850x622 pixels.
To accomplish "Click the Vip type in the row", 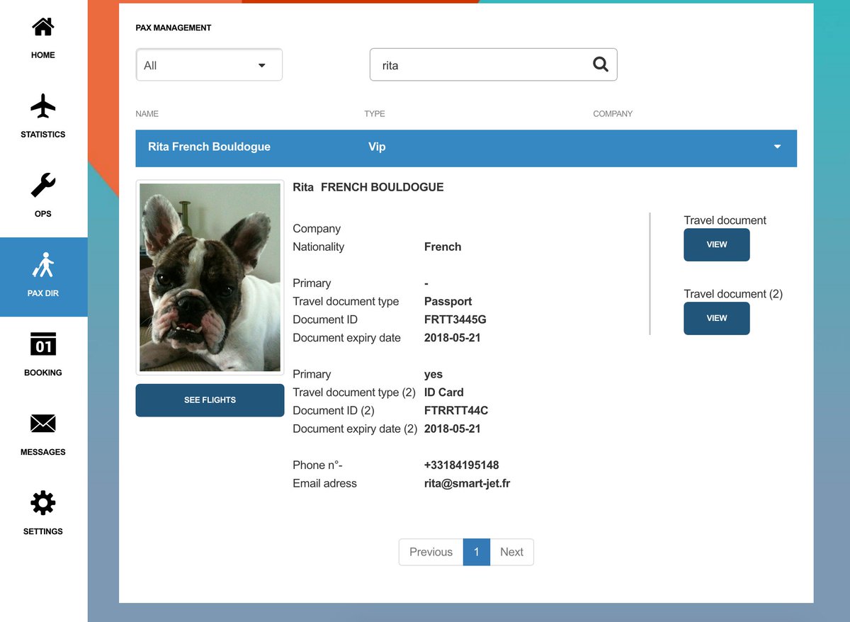I will pyautogui.click(x=377, y=147).
